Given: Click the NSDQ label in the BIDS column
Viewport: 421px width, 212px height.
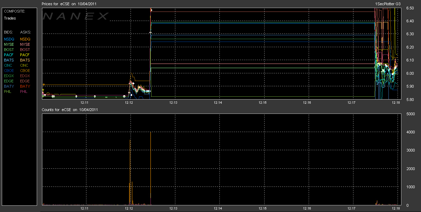Looking at the screenshot, I should (9, 39).
